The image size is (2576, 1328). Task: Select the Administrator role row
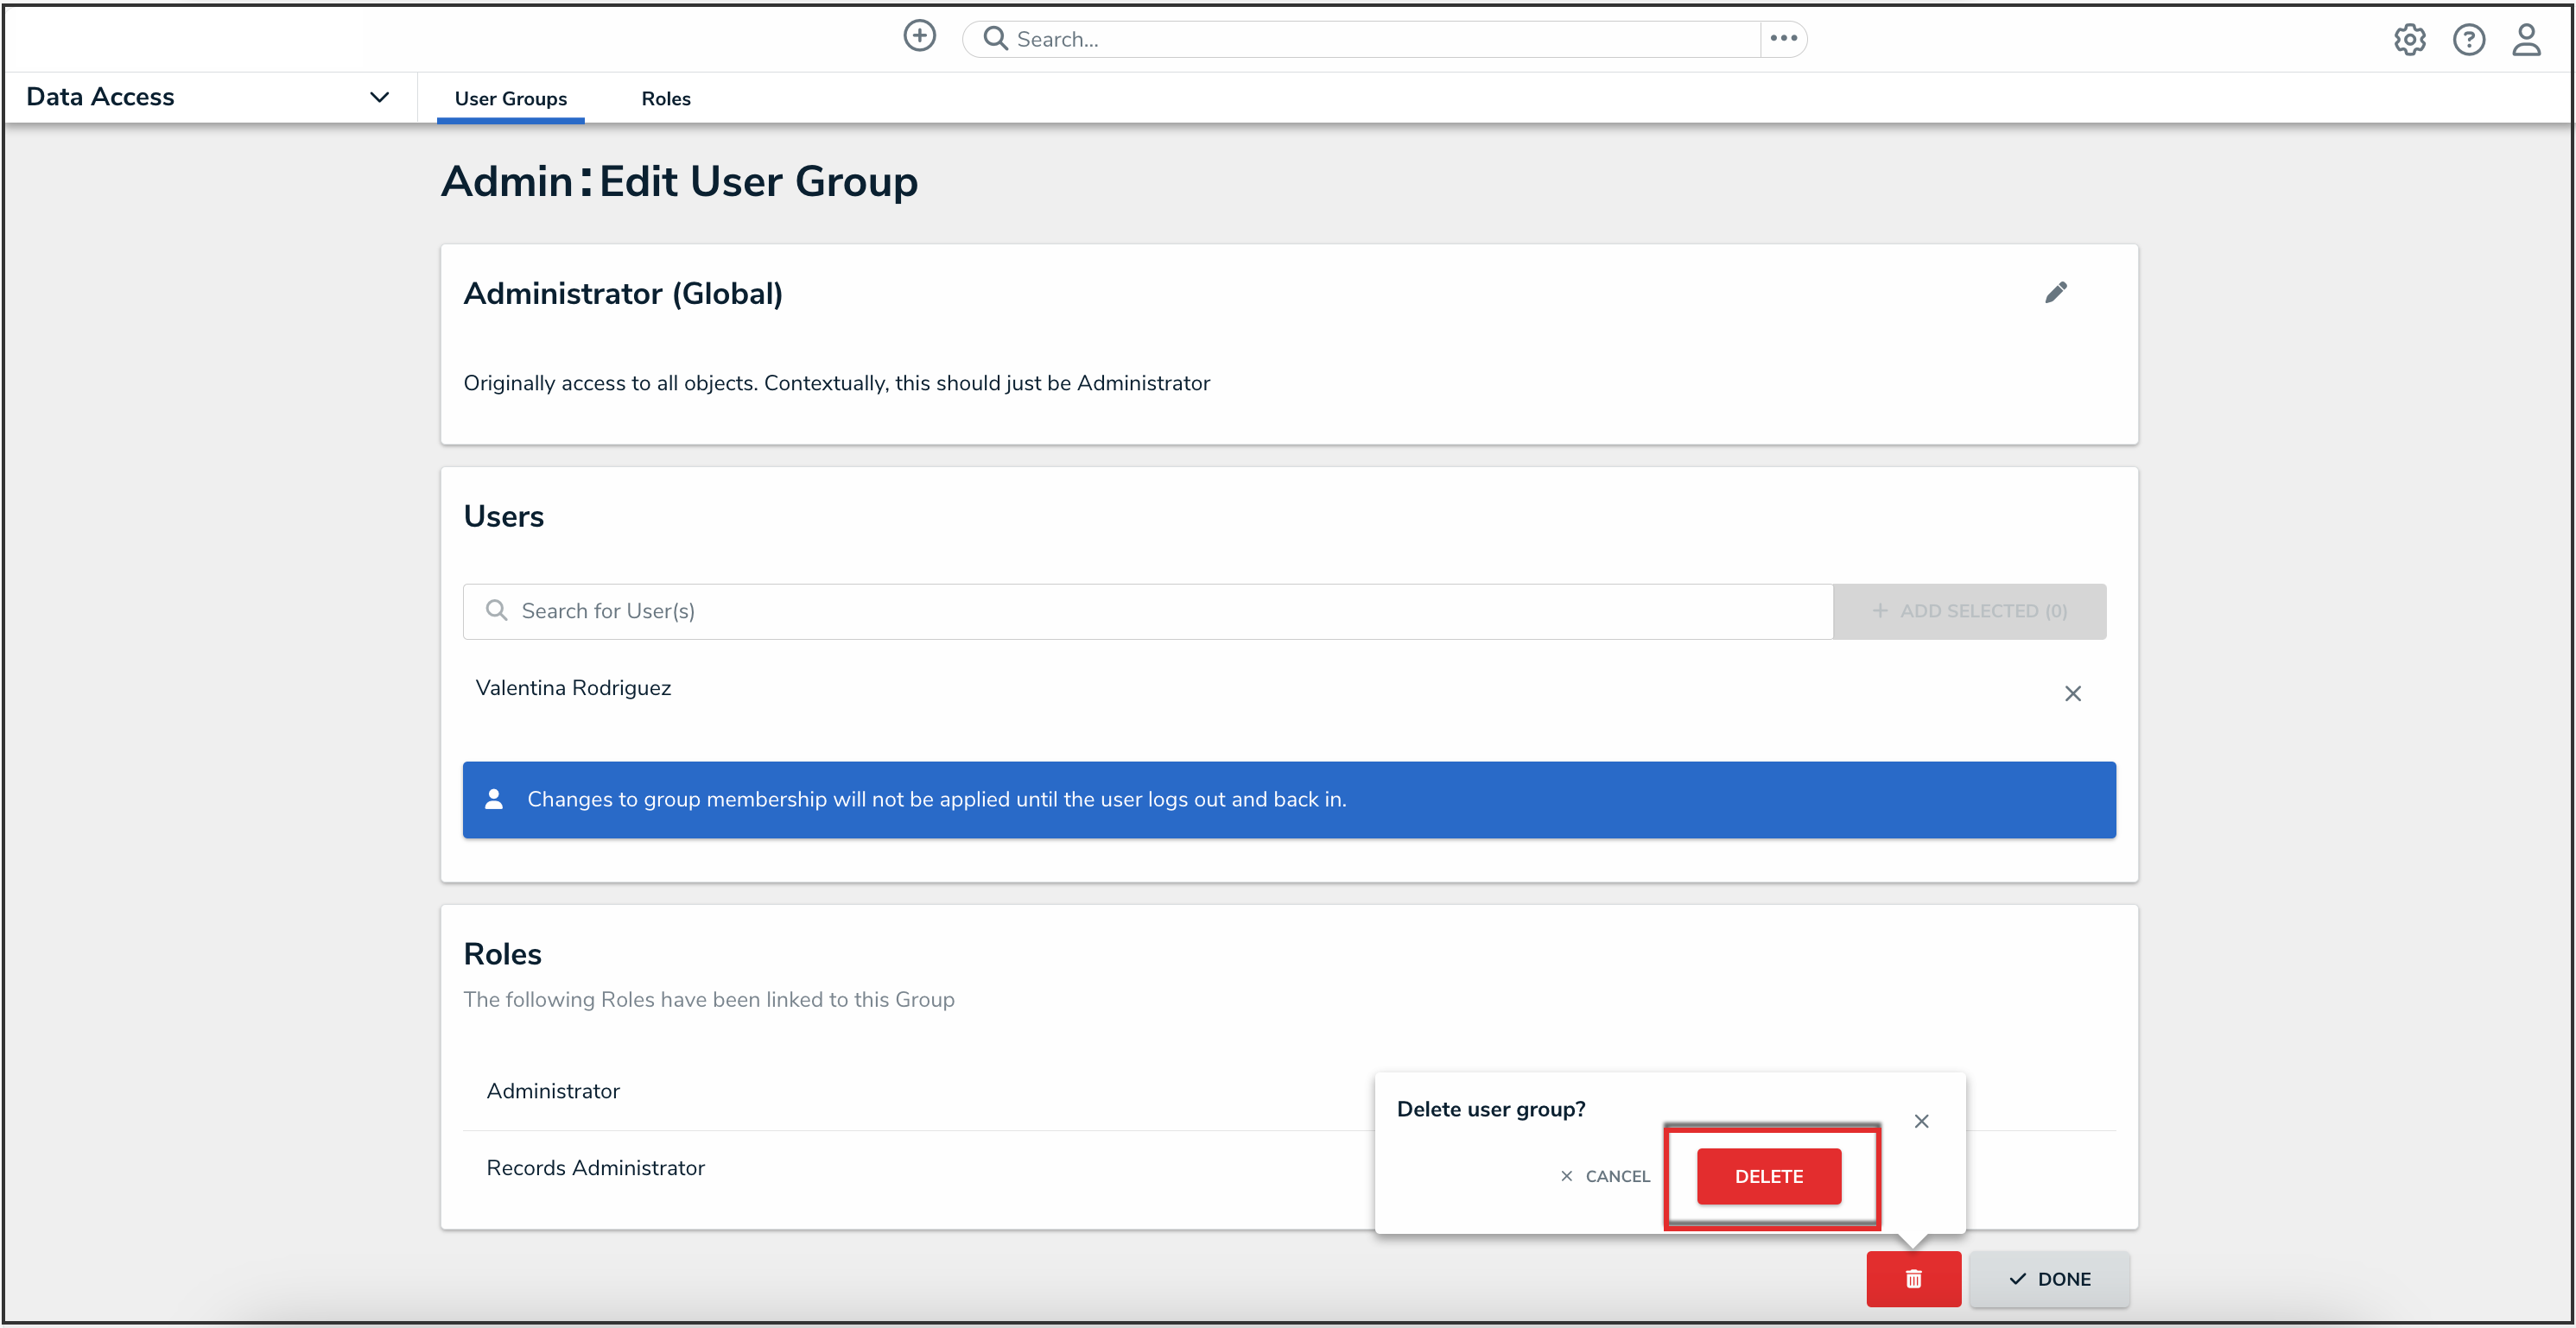point(553,1091)
